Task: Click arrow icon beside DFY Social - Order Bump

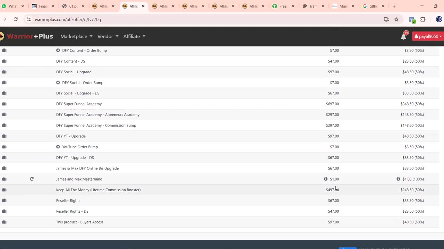Action: [x=58, y=83]
